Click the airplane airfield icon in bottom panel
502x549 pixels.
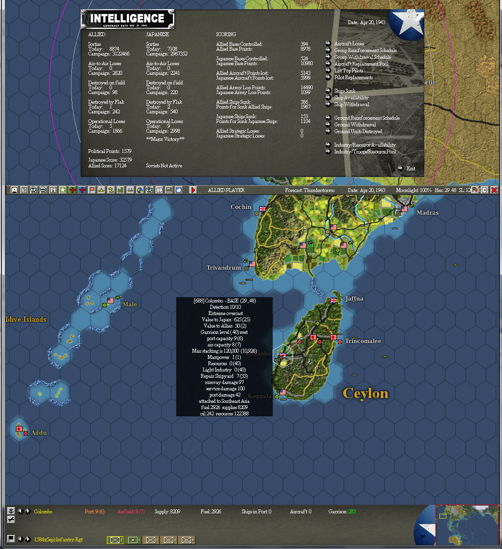pyautogui.click(x=11, y=520)
